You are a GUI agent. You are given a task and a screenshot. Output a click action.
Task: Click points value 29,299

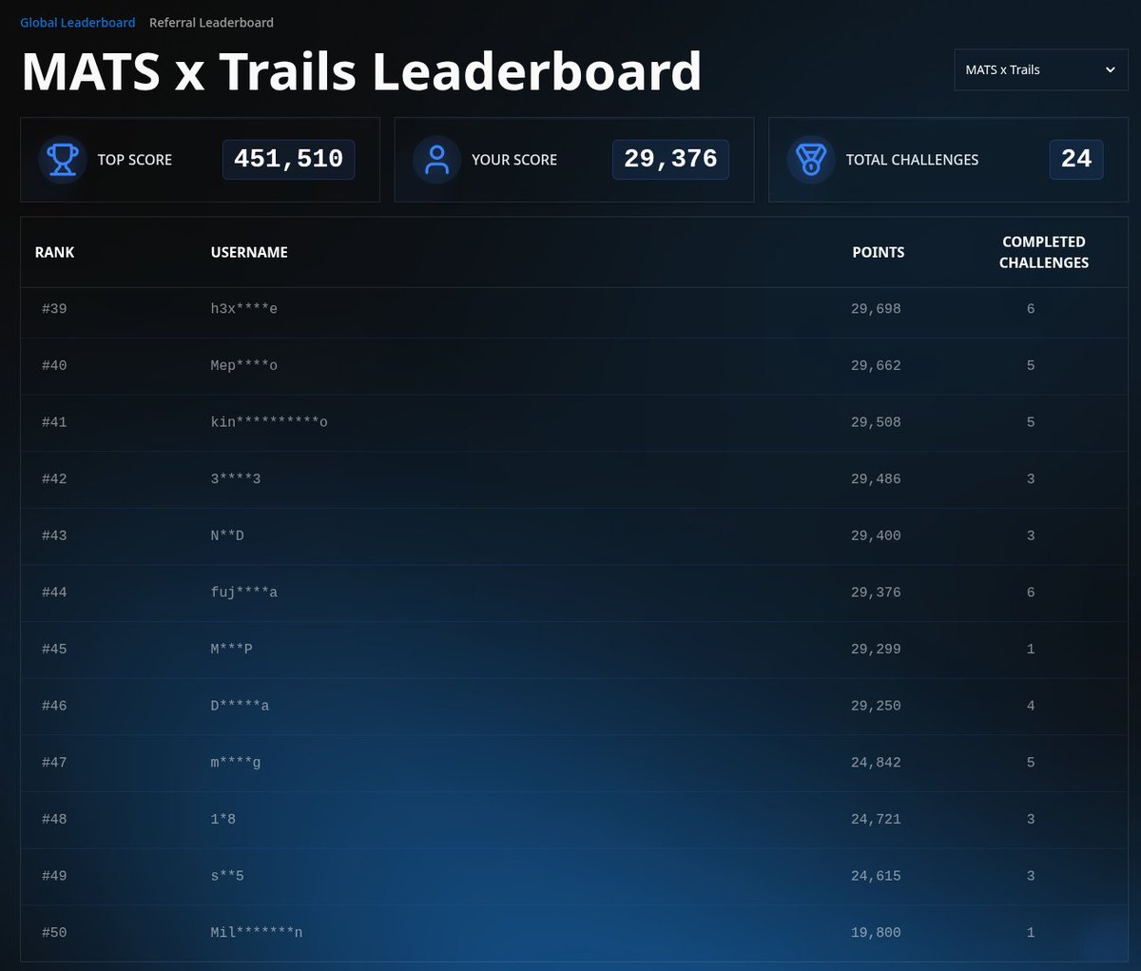coord(876,650)
